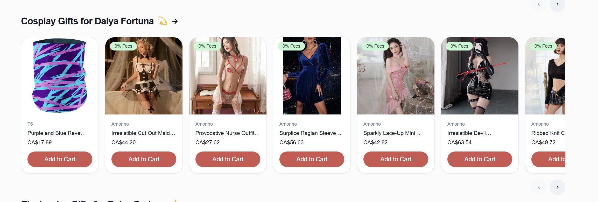The height and width of the screenshot is (202, 598).
Task: Open Cosplay Gifts for Daiya Fortuna section
Action: tap(87, 21)
